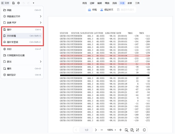Expand the Create PDF submenu
Image resolution: width=175 pixels, height=134 pixels.
[x=22, y=23]
